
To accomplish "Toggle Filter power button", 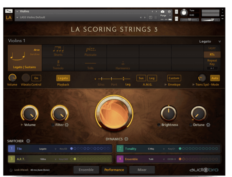I will [x=53, y=125].
